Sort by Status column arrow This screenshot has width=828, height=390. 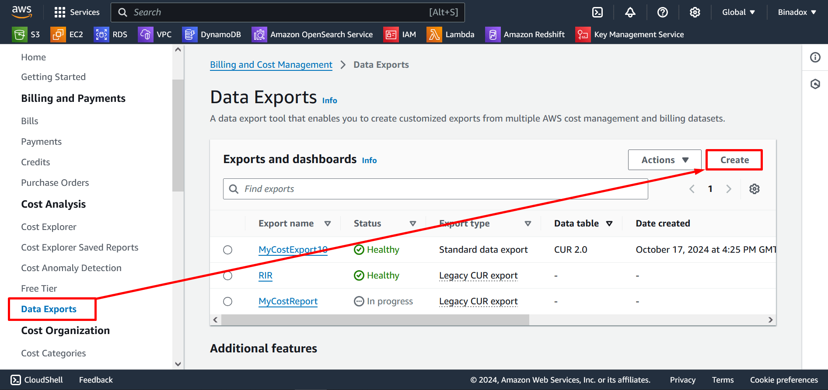tap(412, 223)
